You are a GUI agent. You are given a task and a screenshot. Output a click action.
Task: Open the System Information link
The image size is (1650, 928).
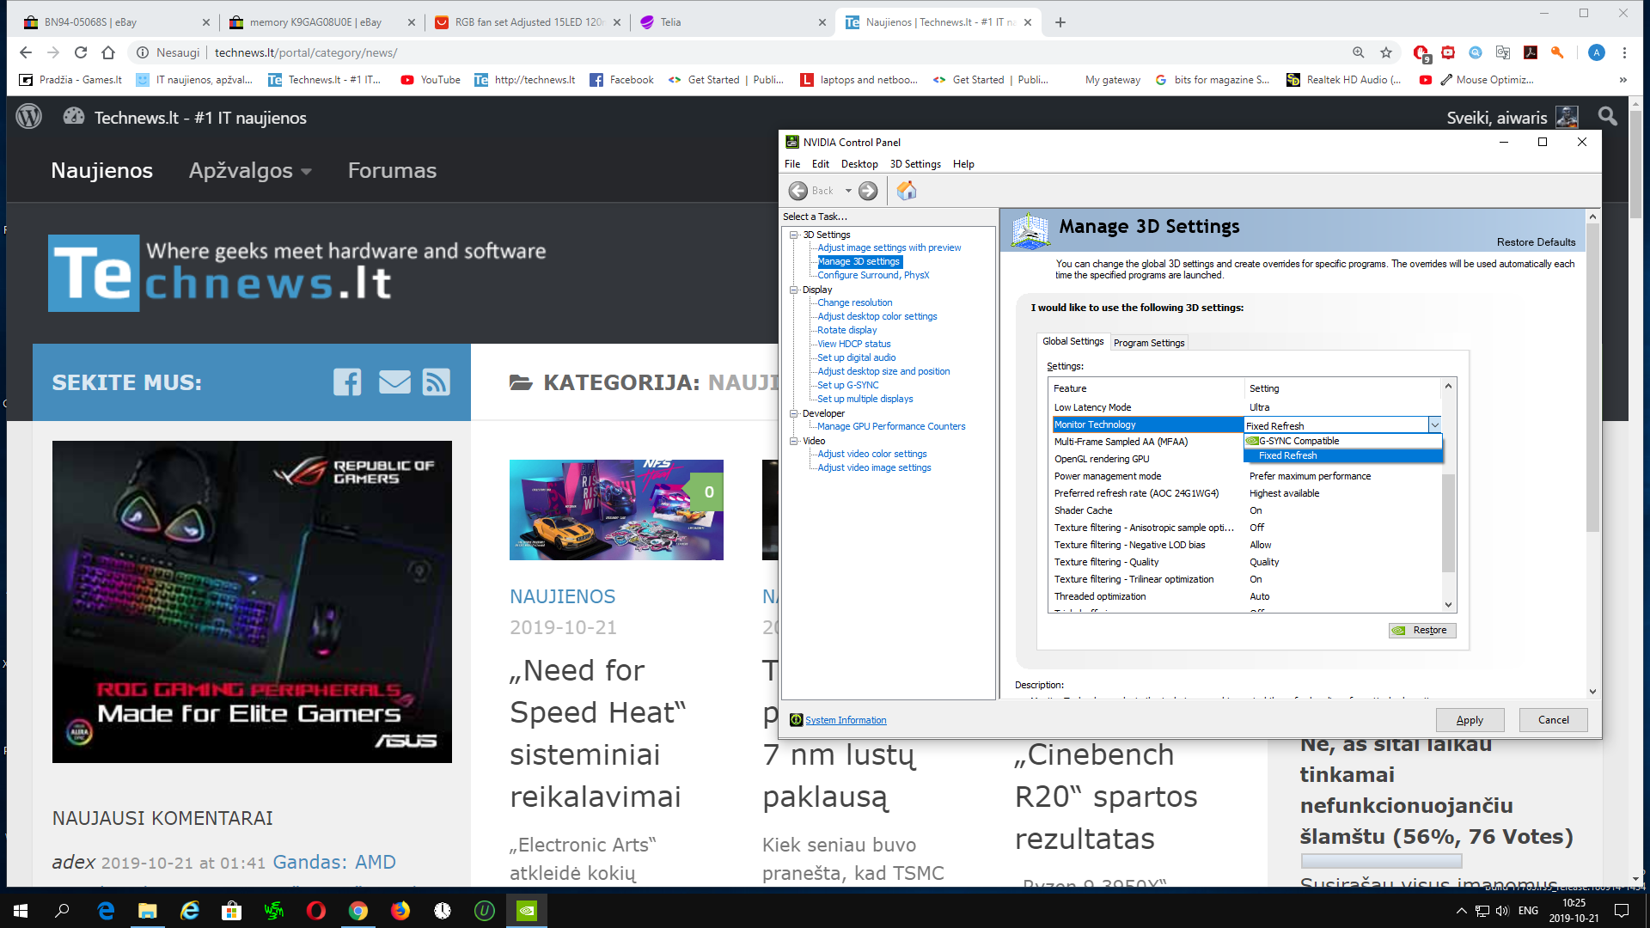(846, 720)
